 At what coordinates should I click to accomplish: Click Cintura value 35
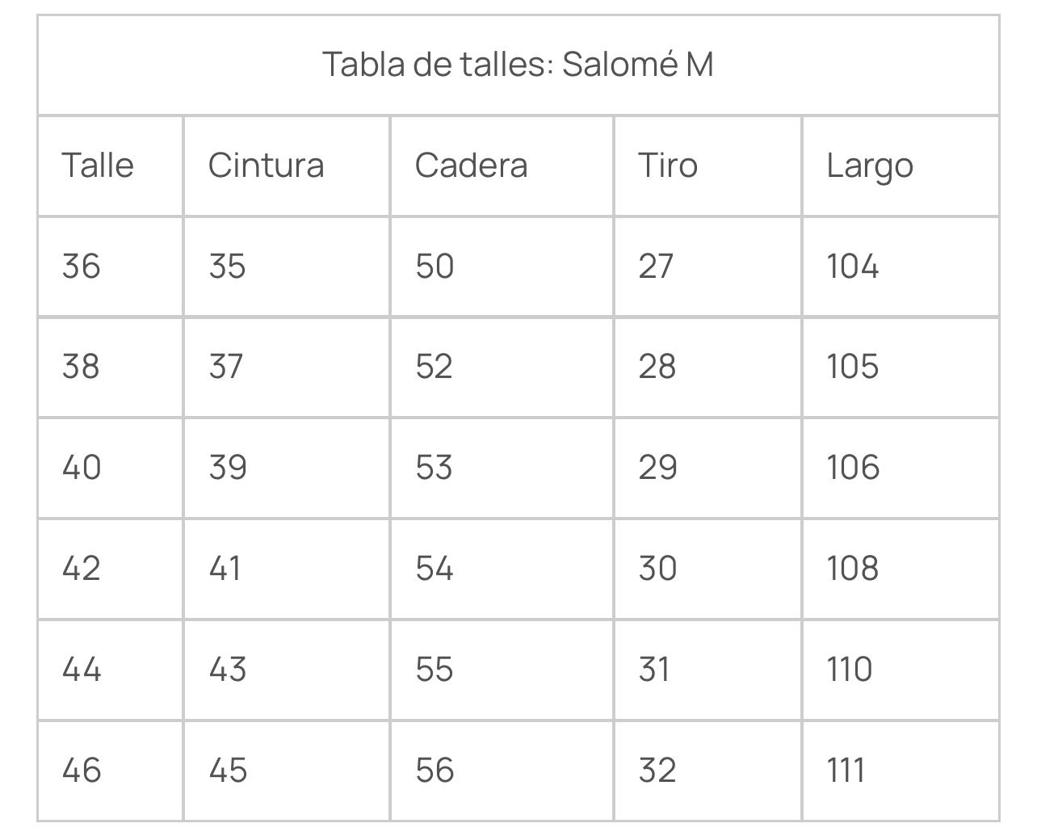227,267
